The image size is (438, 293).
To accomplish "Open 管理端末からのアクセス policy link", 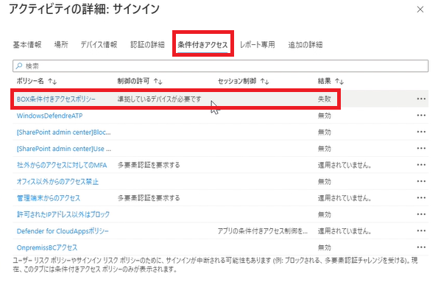I will click(49, 198).
